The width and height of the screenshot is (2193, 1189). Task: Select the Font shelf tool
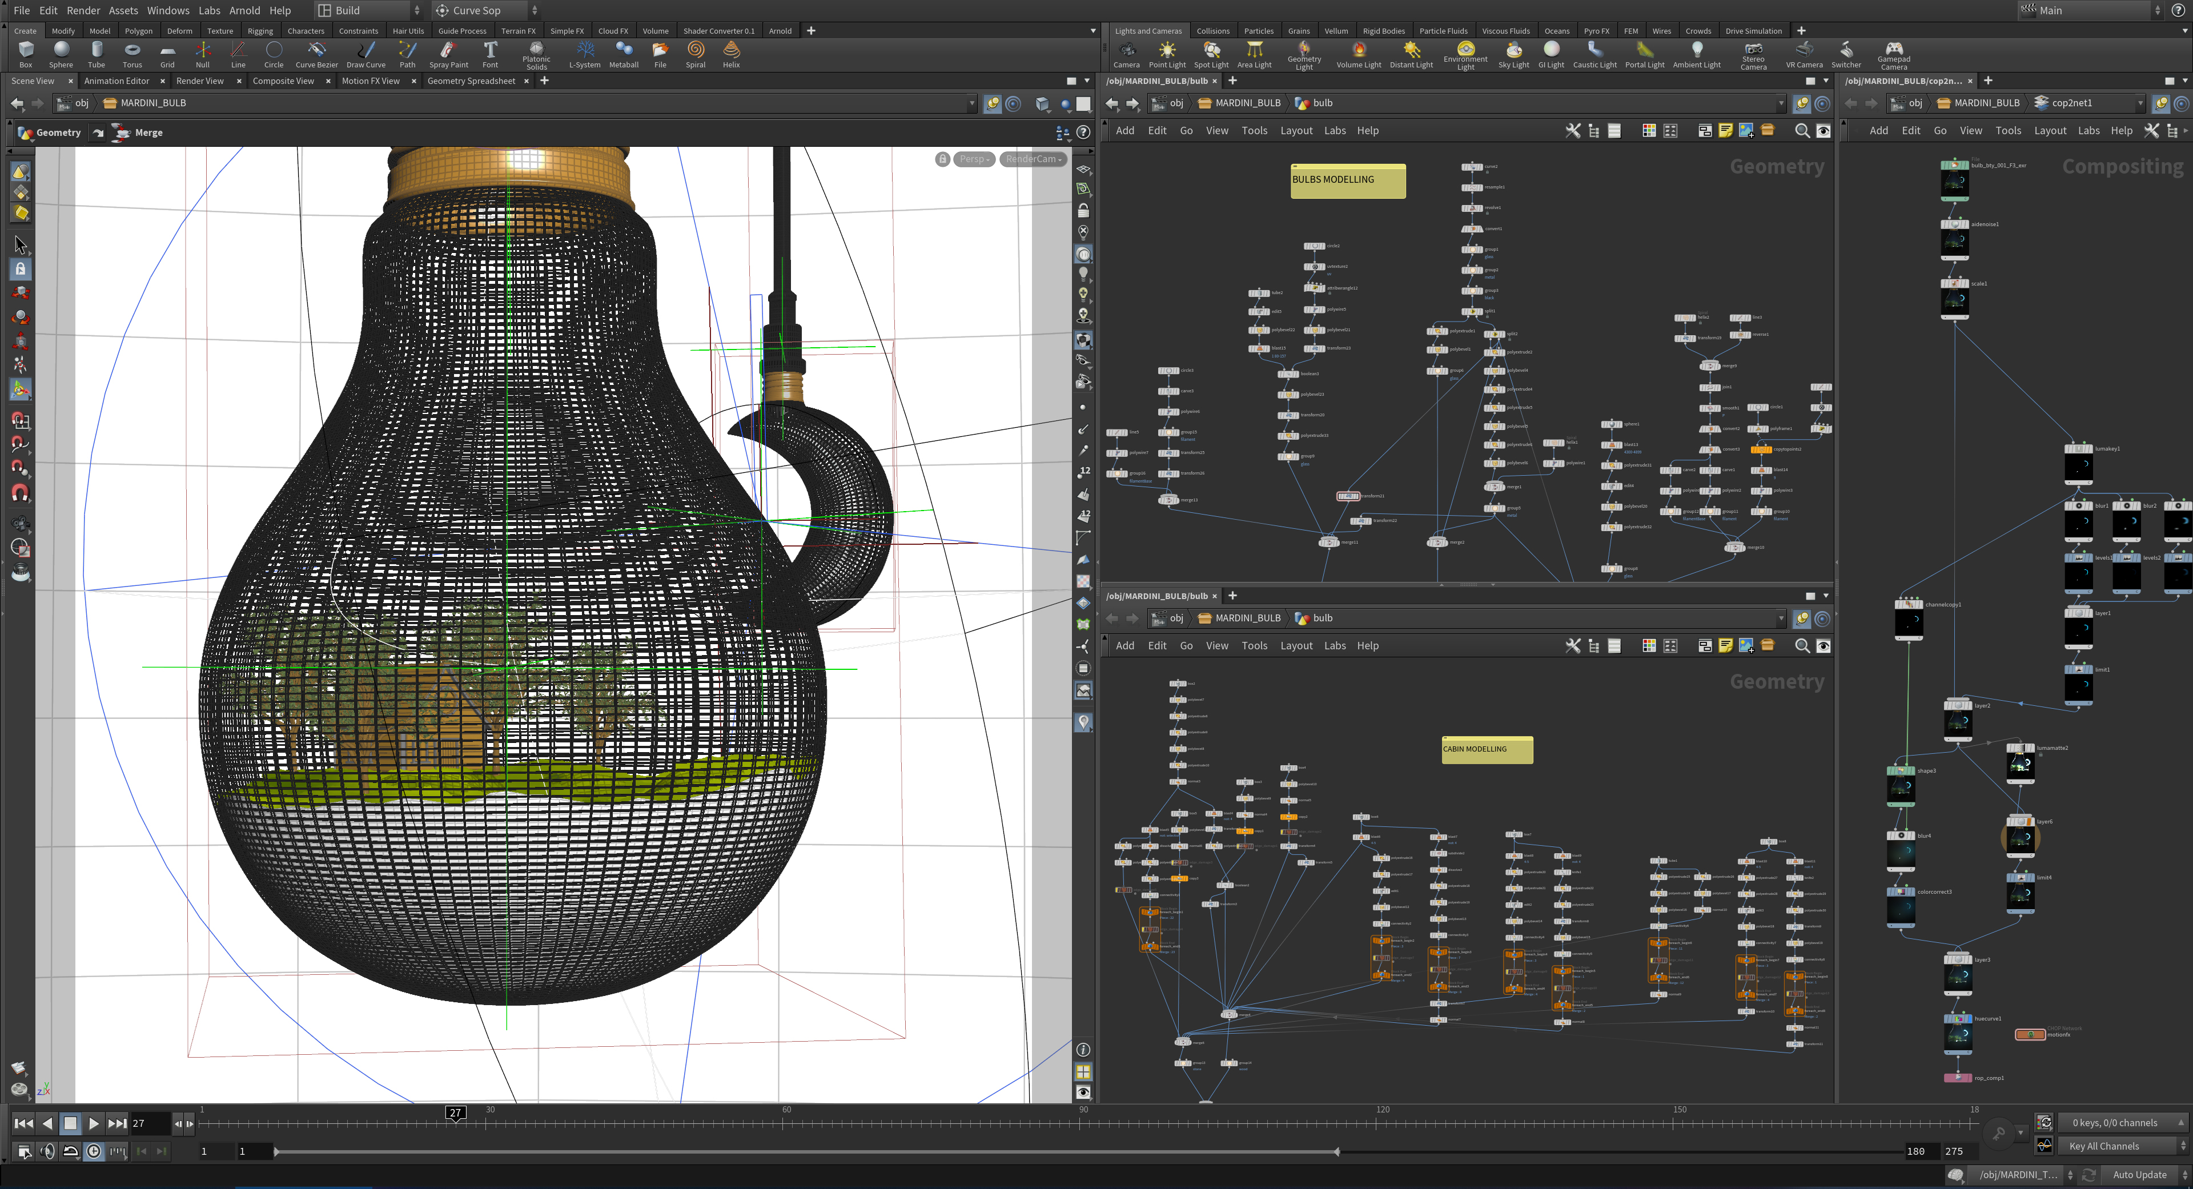491,54
